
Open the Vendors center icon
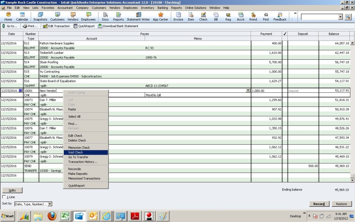[x=73, y=17]
